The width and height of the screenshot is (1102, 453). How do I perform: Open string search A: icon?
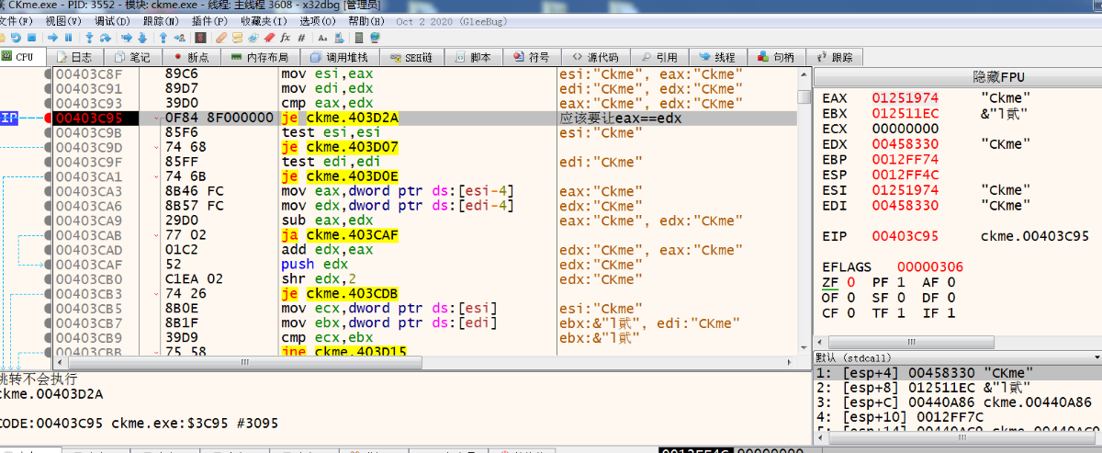pos(322,38)
